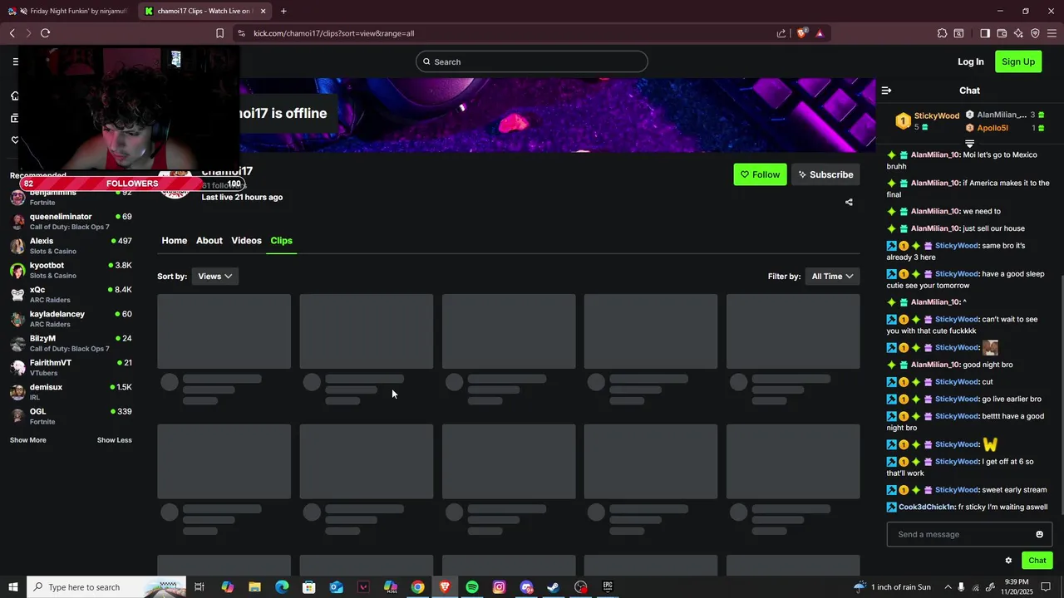Open the Extensions puzzle icon
Image resolution: width=1064 pixels, height=598 pixels.
pos(942,33)
